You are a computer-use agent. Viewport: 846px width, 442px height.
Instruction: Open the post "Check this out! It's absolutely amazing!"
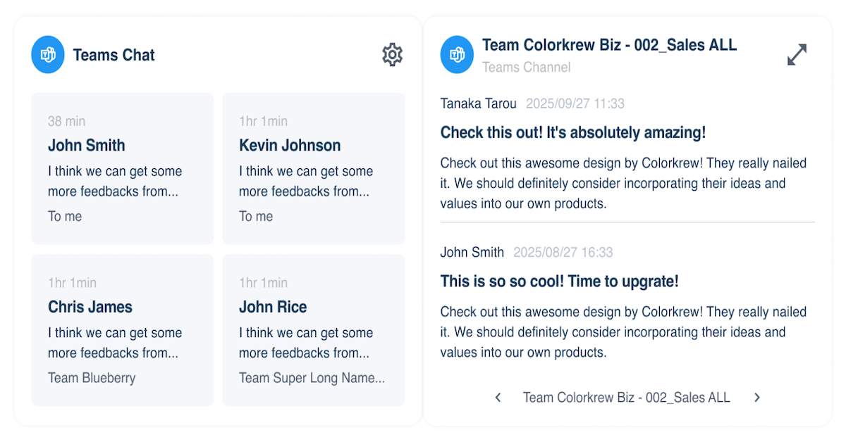tap(572, 132)
